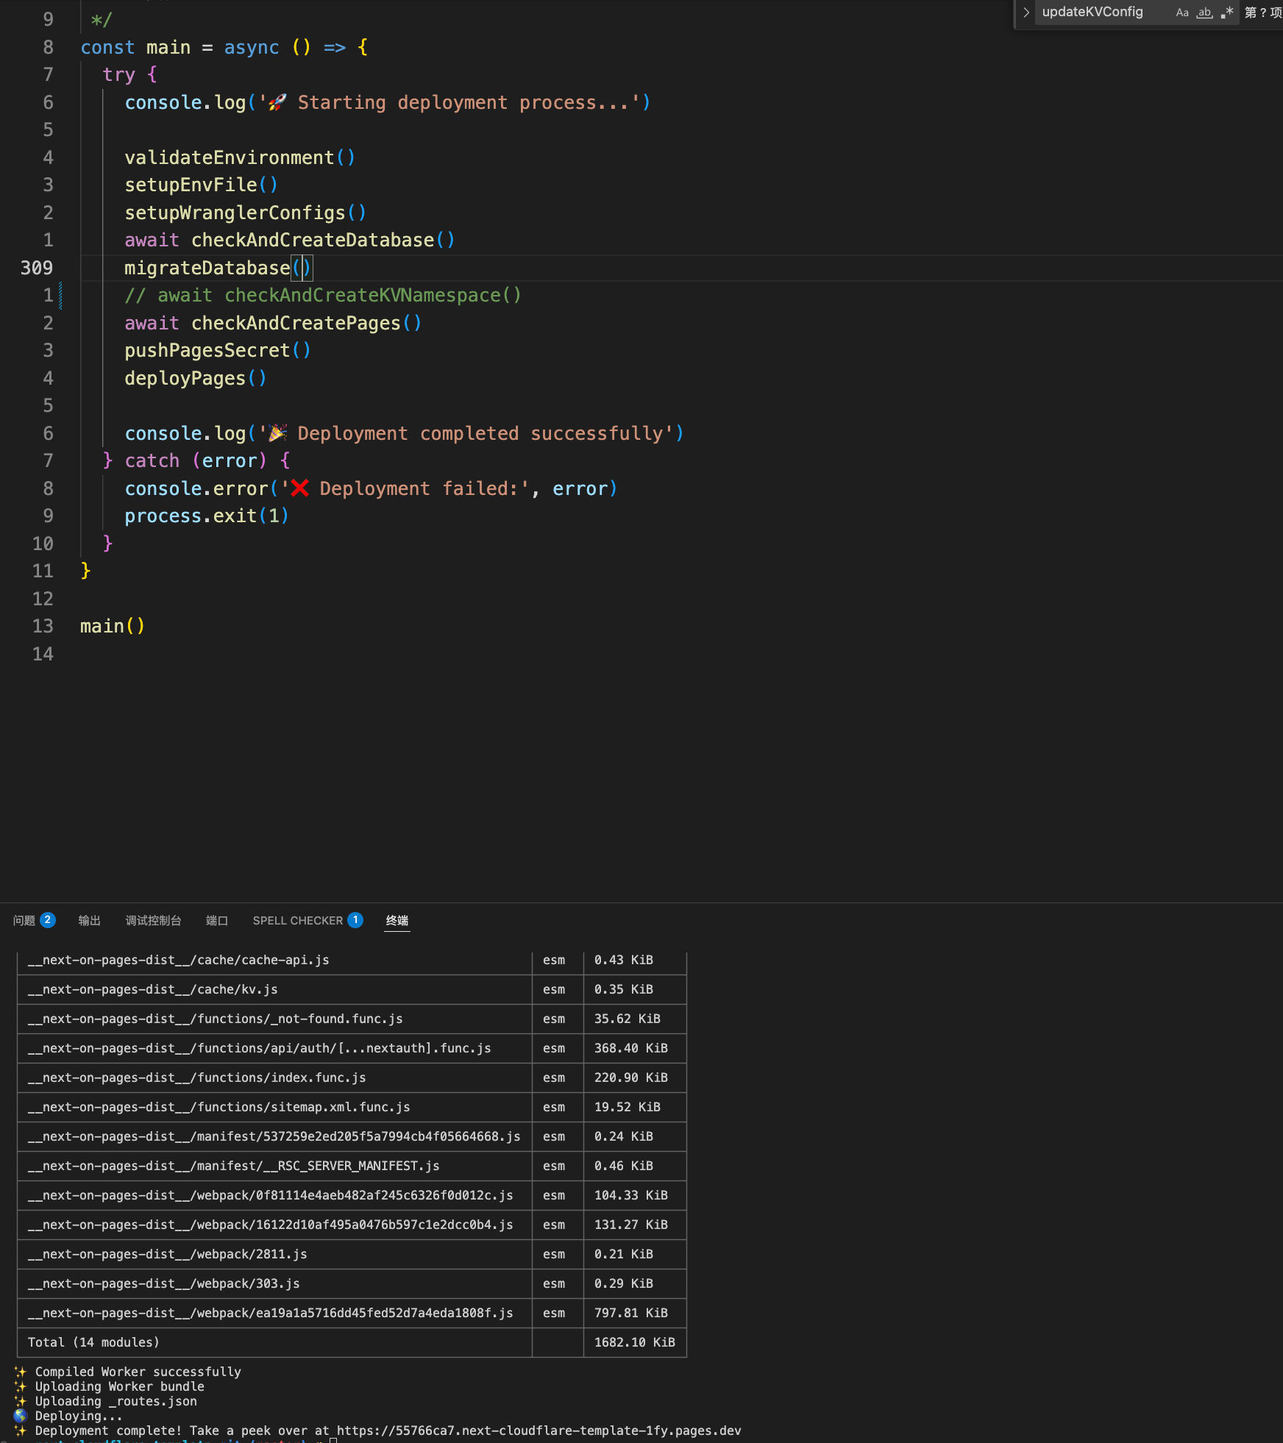Viewport: 1283px width, 1443px height.
Task: Expand the replace row in find widget
Action: 1026,13
